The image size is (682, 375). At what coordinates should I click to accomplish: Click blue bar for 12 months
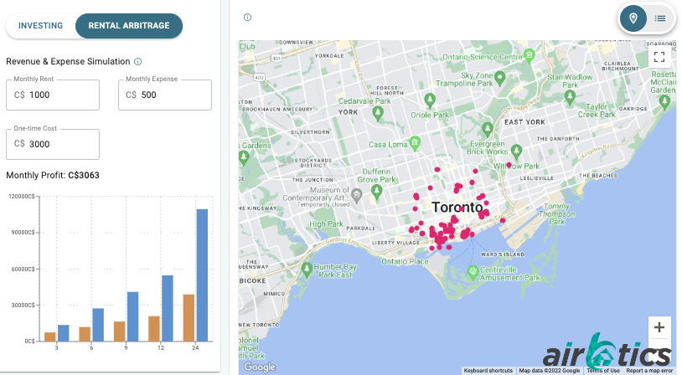[168, 308]
